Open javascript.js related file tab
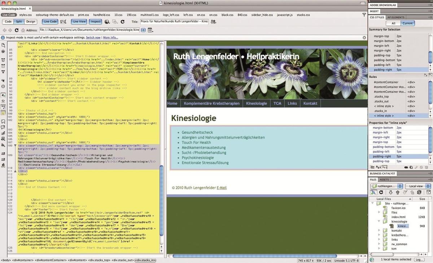433x263 pixels. pyautogui.click(x=285, y=15)
